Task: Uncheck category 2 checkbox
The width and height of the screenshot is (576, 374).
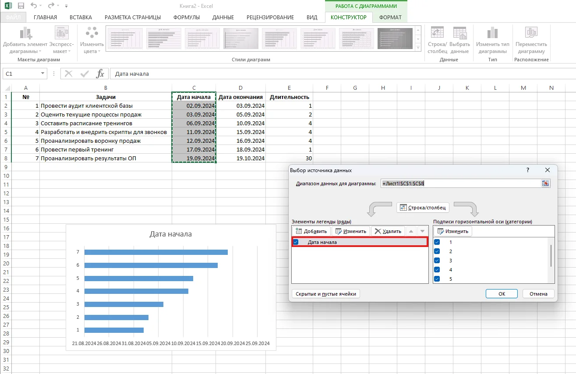Action: pos(437,251)
